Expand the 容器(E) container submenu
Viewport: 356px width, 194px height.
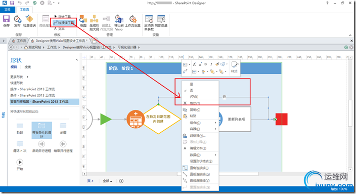[x=200, y=129]
